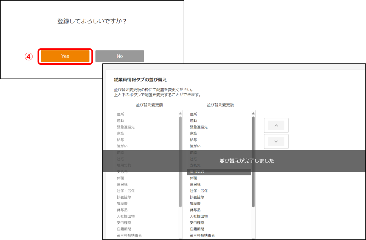The image size is (366, 240).
Task: Click scroll-up arrow of 並び替え変更前 list
Action: pyautogui.click(x=180, y=113)
